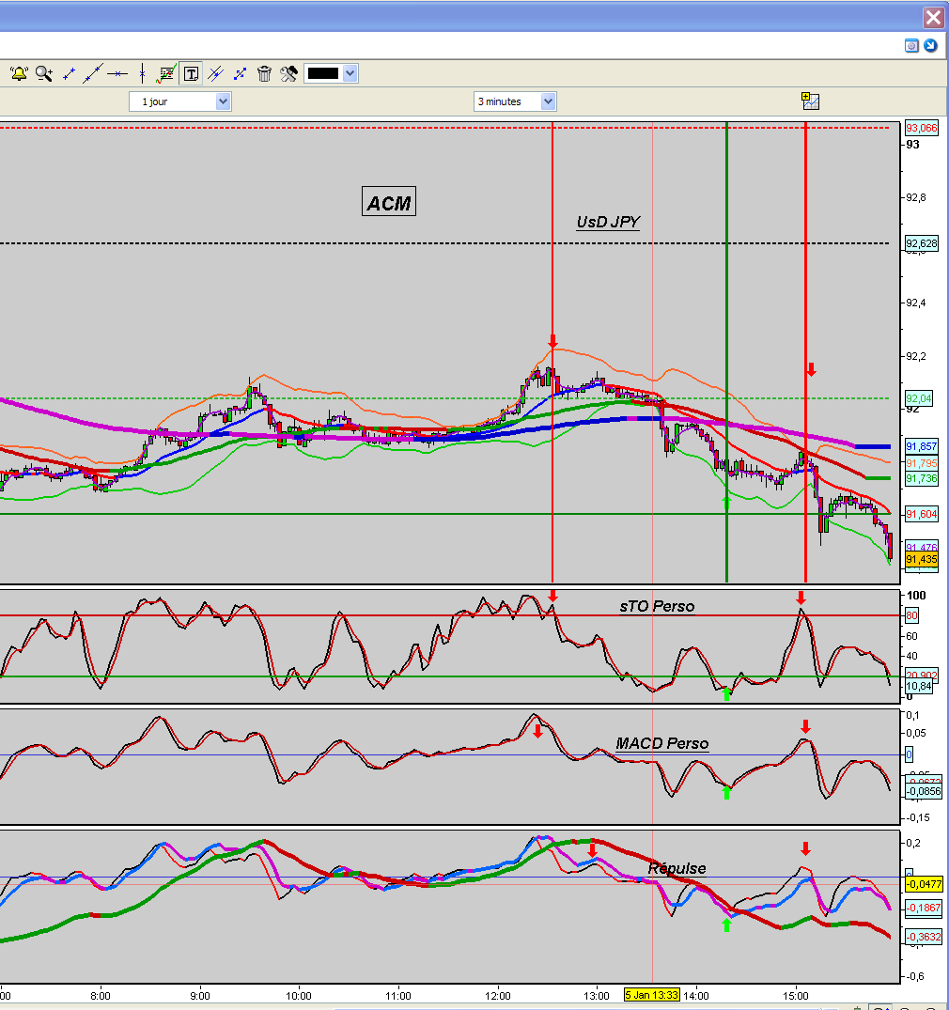
Task: Click the -0,0477 Répulse value tag
Action: [924, 884]
